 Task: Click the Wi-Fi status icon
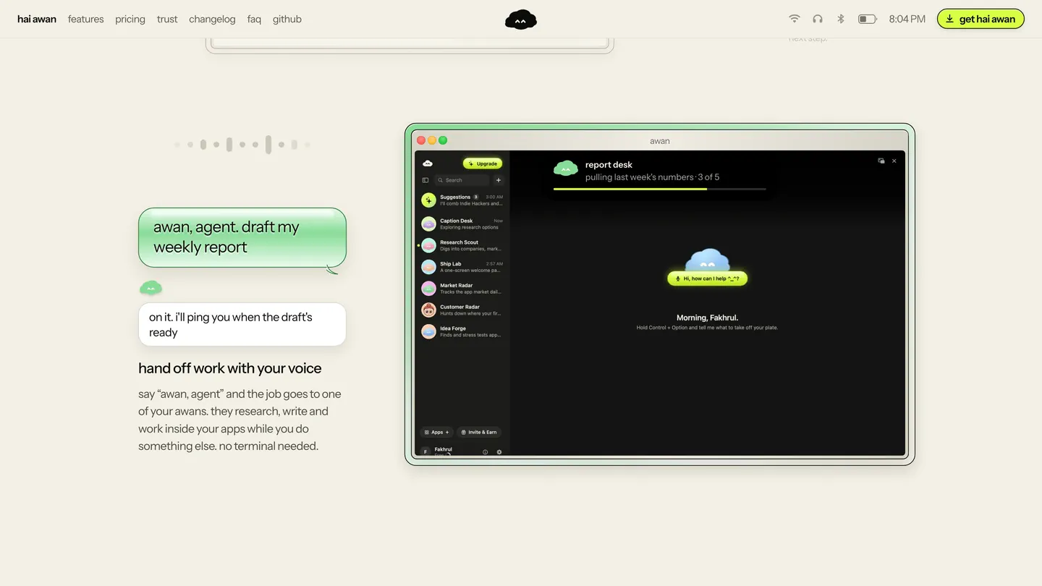point(795,19)
